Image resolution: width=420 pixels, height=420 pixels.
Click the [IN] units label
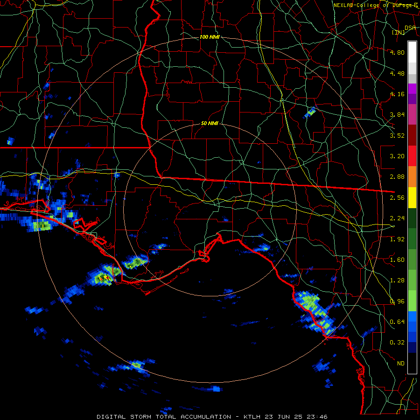pyautogui.click(x=399, y=32)
